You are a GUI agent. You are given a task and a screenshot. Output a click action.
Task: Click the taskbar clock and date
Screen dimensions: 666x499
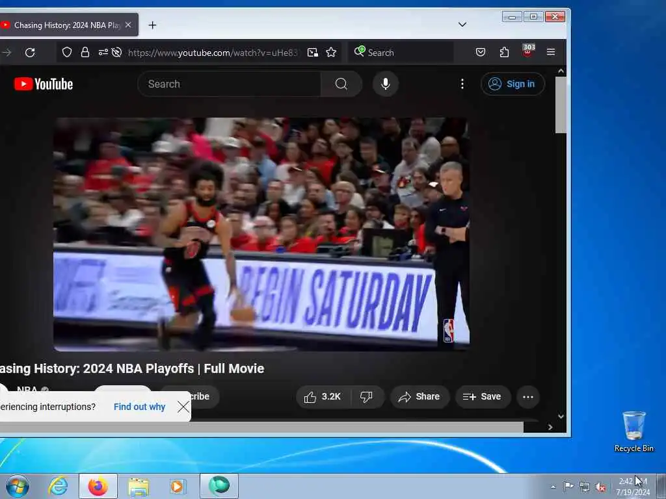pyautogui.click(x=633, y=487)
